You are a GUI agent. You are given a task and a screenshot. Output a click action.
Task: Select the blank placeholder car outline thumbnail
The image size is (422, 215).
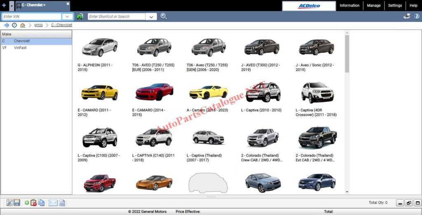[208, 183]
